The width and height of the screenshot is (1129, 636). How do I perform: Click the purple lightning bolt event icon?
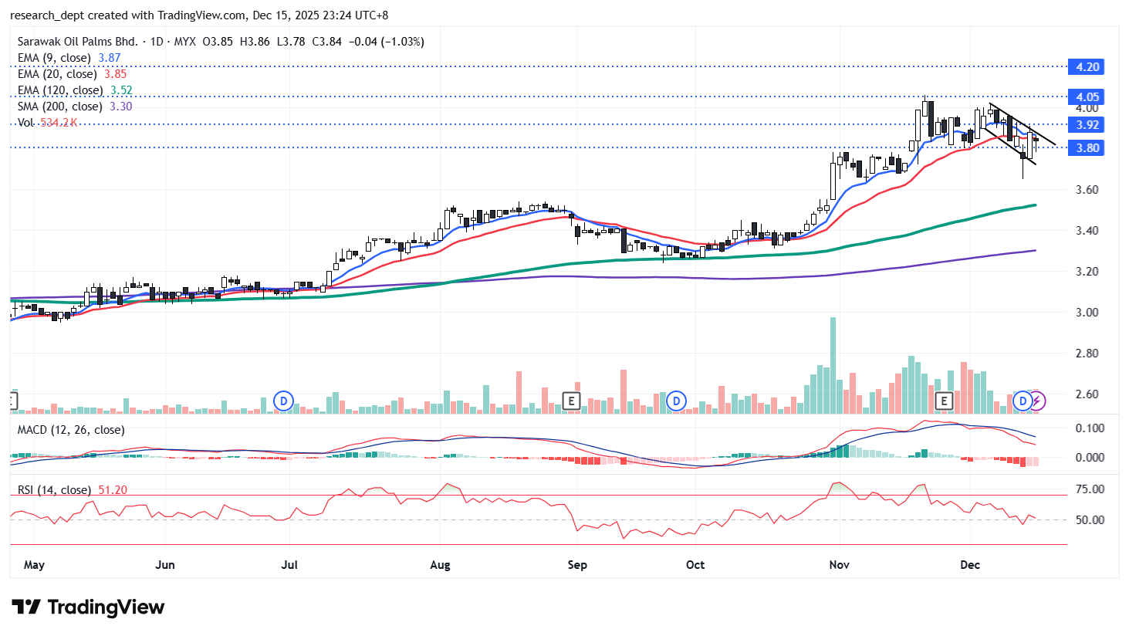(x=1038, y=401)
